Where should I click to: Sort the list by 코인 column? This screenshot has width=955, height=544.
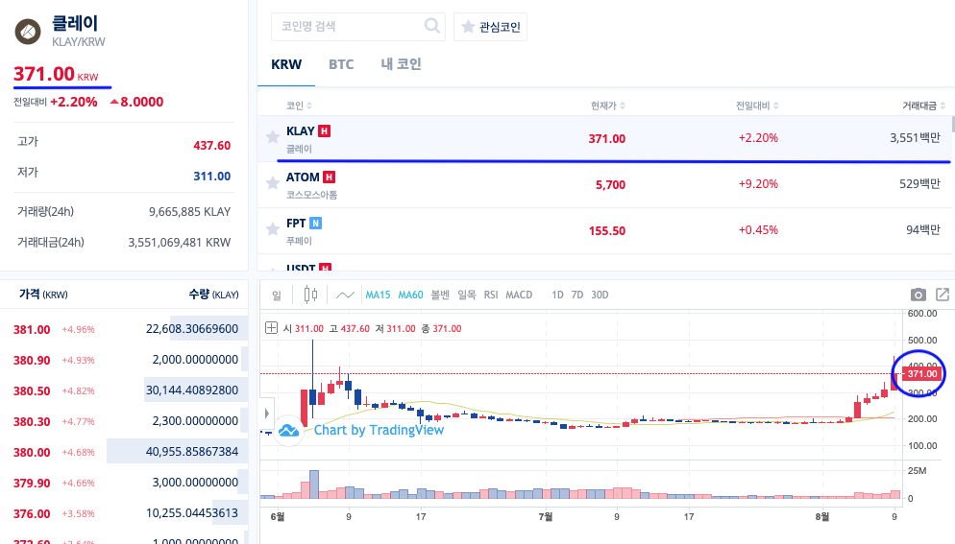pos(299,106)
